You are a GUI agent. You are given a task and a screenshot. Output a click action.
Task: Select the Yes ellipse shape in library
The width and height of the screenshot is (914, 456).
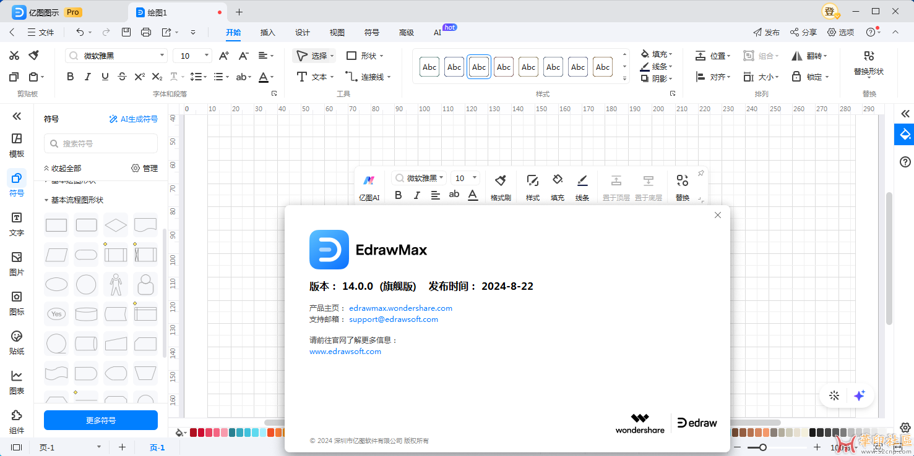(x=56, y=314)
